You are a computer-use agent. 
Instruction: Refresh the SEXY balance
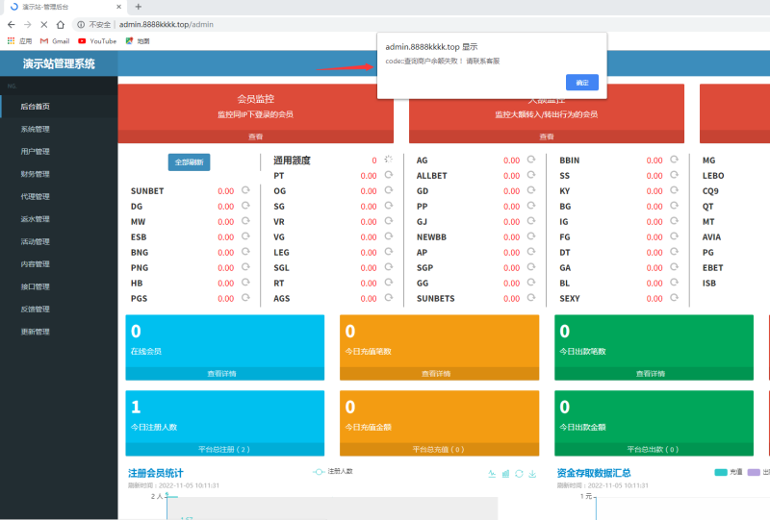pos(675,298)
